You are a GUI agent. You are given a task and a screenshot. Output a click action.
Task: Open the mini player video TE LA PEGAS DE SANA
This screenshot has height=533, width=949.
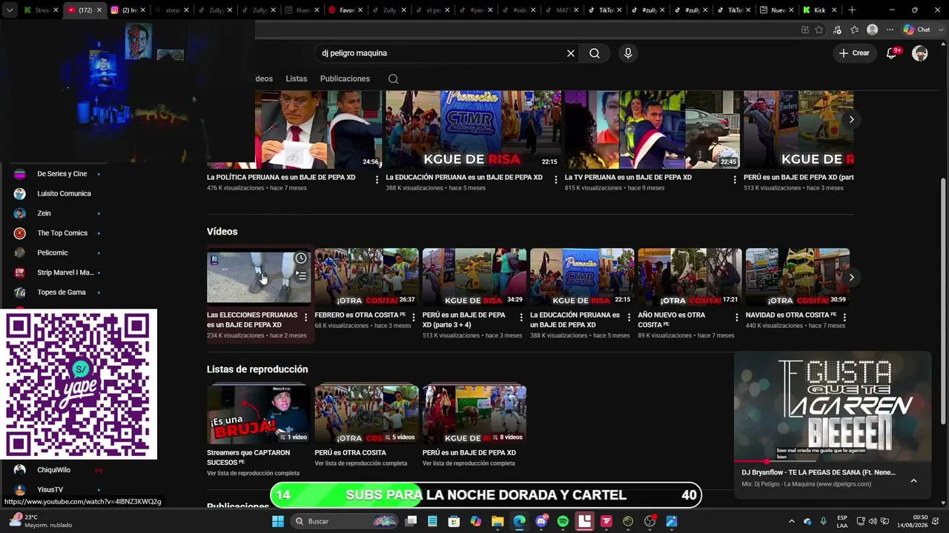click(x=833, y=406)
